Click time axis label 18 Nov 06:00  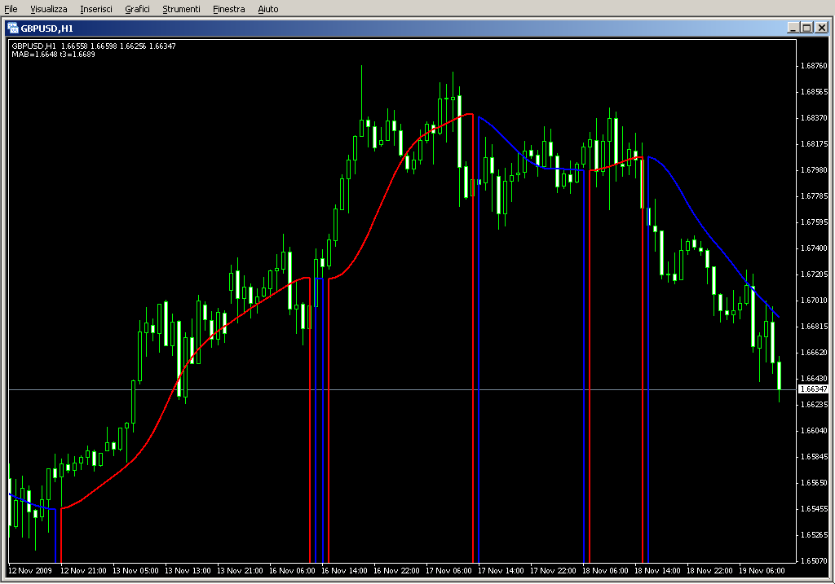click(606, 571)
